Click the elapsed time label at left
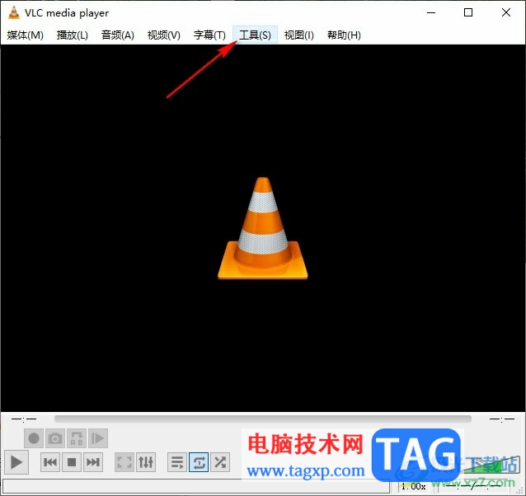The image size is (526, 496). (x=24, y=419)
